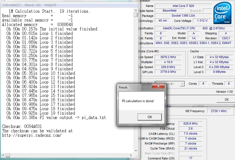
Task: Open the Help(H) menu
Action: pyautogui.click(x=50, y=5)
